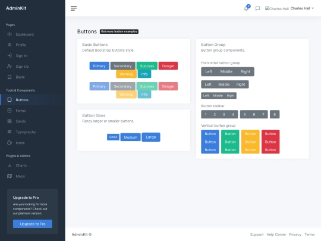Screen dimensions: 321x241
Task: Open the Privacy footer link
Action: pyautogui.click(x=295, y=234)
